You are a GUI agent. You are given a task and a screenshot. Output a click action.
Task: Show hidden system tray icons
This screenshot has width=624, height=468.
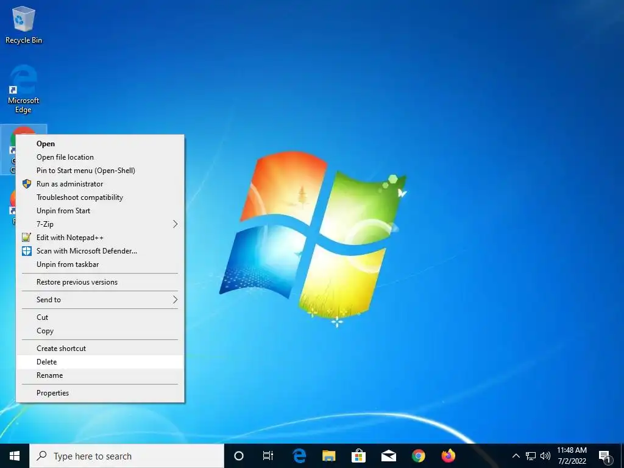pyautogui.click(x=516, y=456)
